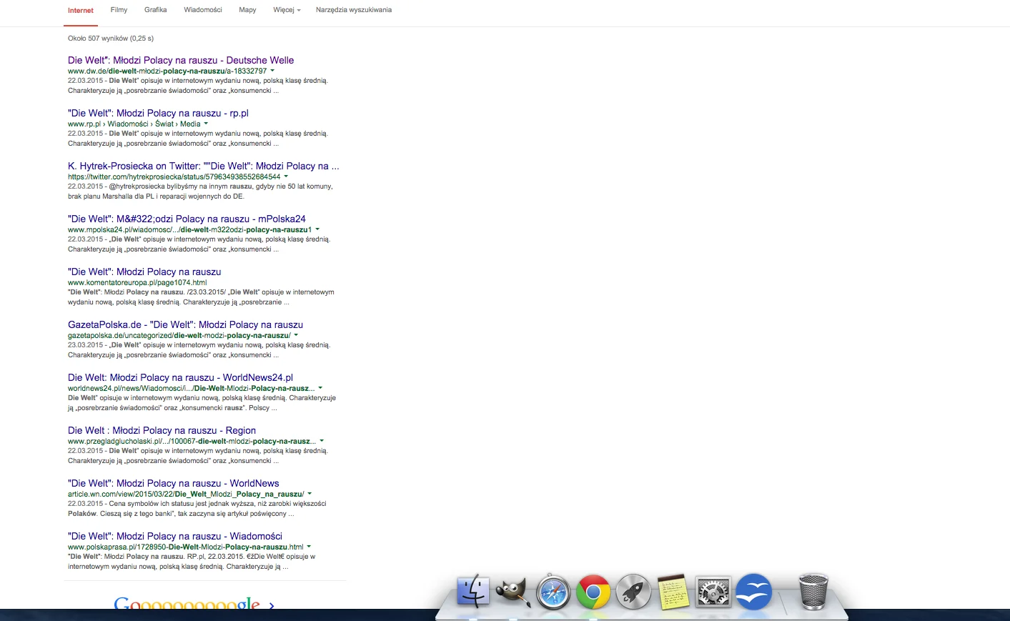The height and width of the screenshot is (621, 1010).
Task: Open dropdown arrow next to mpolska24.pl URL
Action: point(317,229)
